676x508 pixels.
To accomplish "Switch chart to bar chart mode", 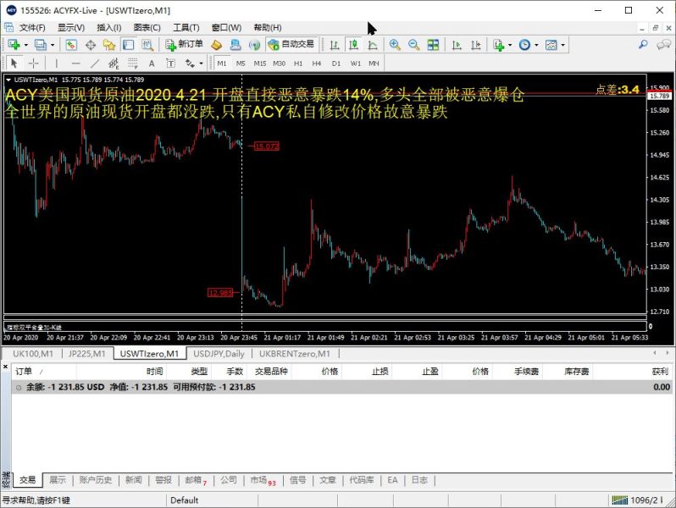I will pos(334,44).
